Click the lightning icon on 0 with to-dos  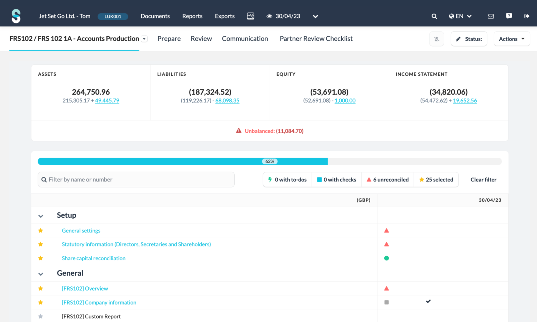(x=270, y=179)
